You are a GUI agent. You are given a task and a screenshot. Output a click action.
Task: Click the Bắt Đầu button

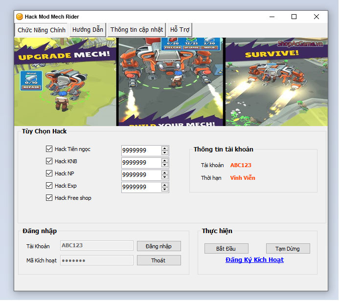[226, 249]
